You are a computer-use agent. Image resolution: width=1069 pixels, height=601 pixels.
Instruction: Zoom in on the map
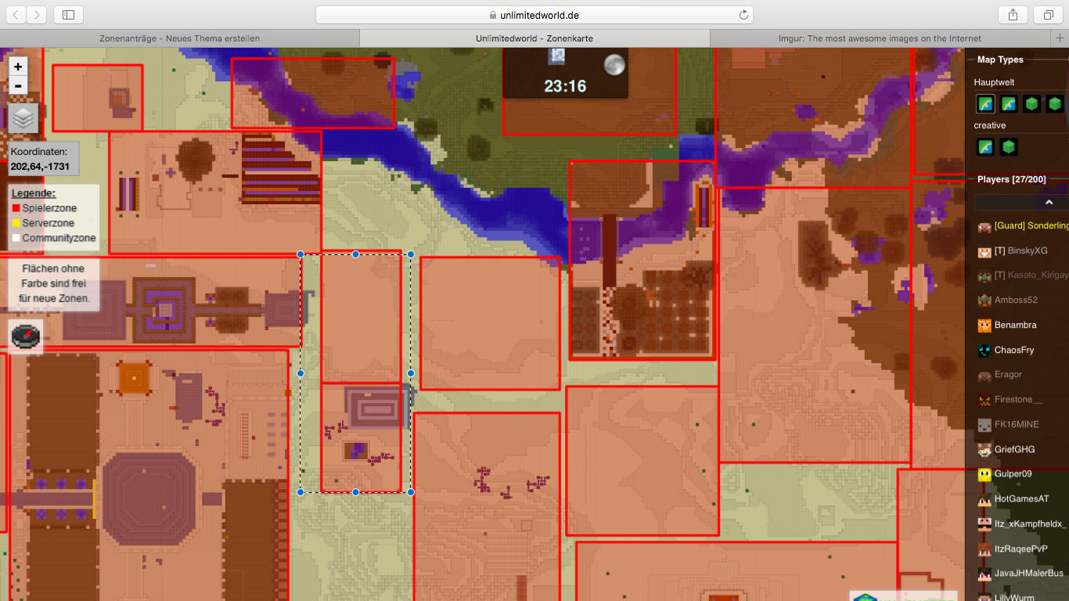tap(18, 67)
